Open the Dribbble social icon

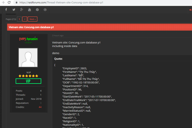pyautogui.click(x=45, y=10)
